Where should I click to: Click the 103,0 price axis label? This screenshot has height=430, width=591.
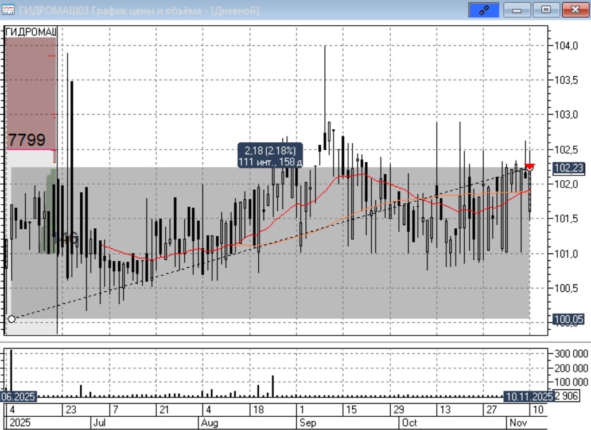(x=566, y=115)
